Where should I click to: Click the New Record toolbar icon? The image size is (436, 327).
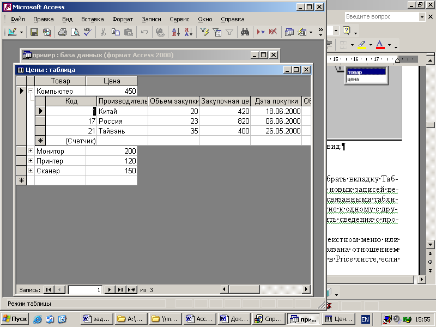point(261,32)
